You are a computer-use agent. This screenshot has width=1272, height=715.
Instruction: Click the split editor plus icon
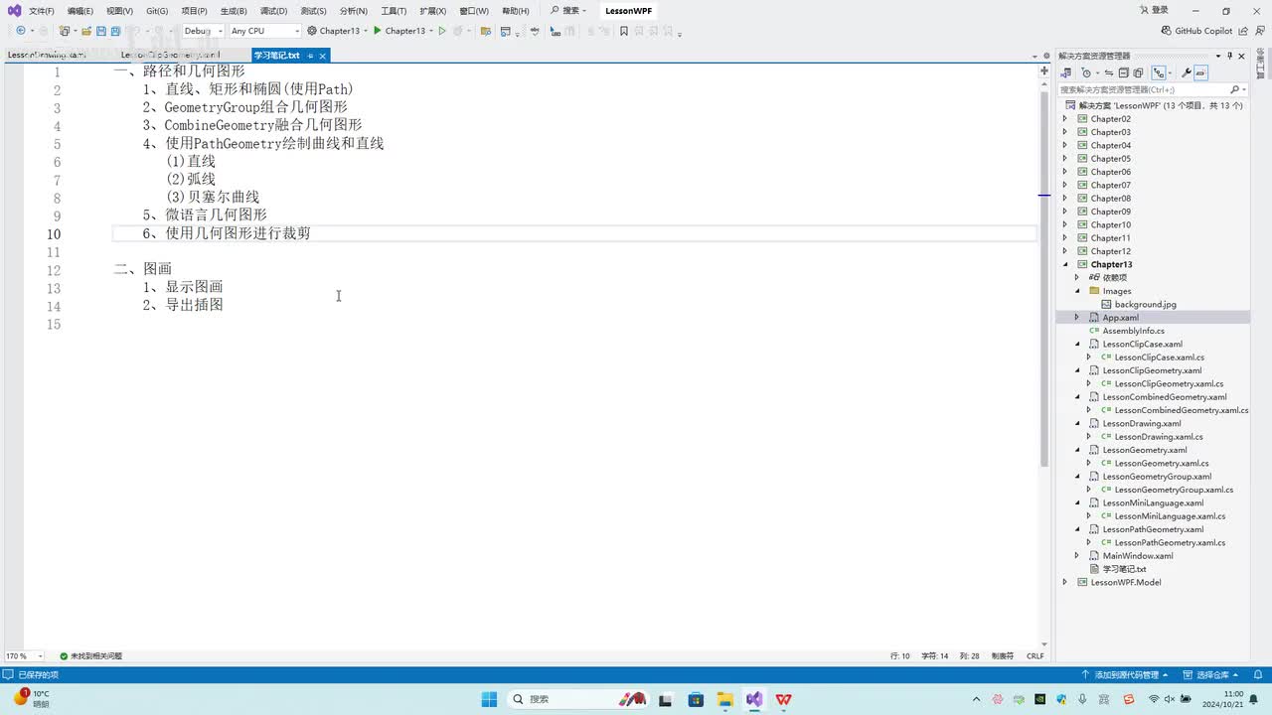[x=1043, y=71]
